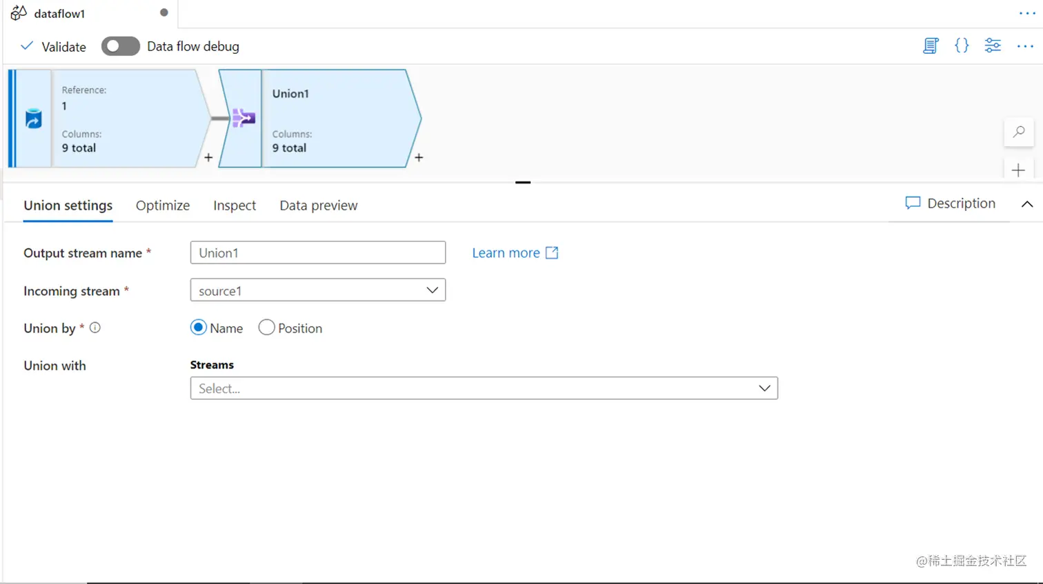Click the dataflow1 tab icon
The height and width of the screenshot is (584, 1043).
19,13
